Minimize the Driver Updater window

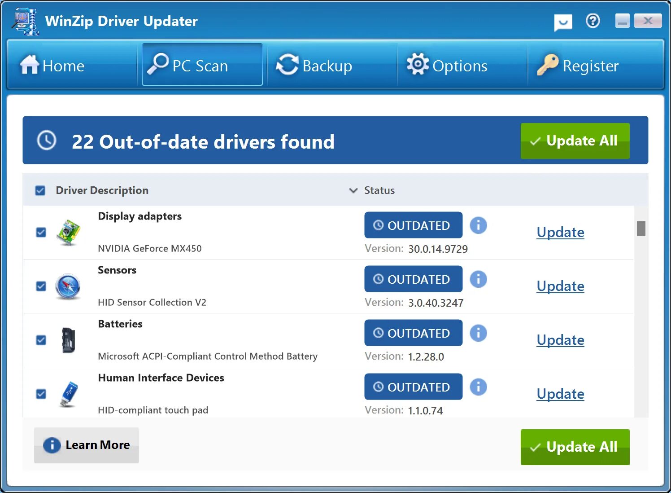point(623,21)
